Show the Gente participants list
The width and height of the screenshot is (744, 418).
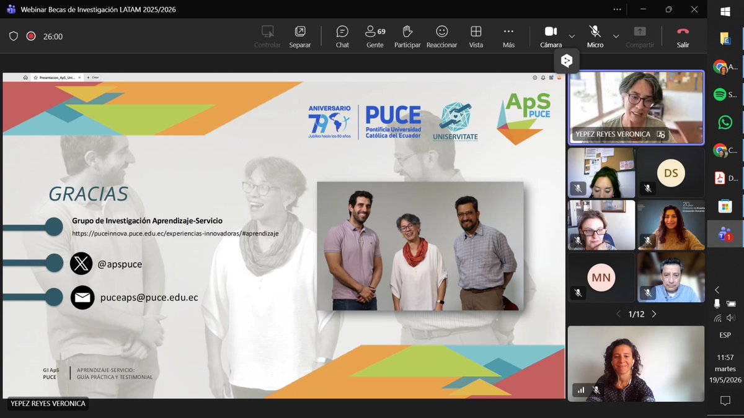[375, 37]
